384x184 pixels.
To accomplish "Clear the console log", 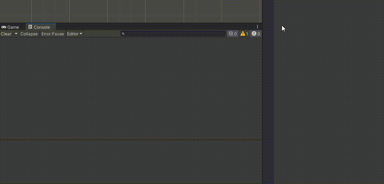I will [6, 34].
